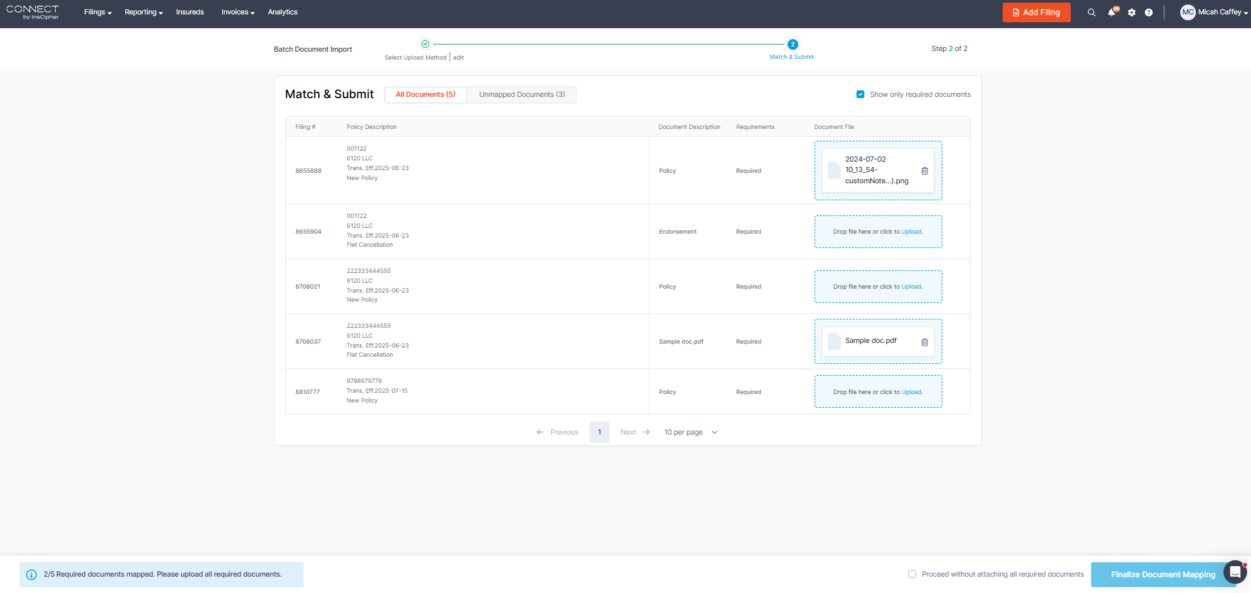Click Upload drop zone for filing 8810777
This screenshot has height=593, width=1251.
(x=878, y=391)
